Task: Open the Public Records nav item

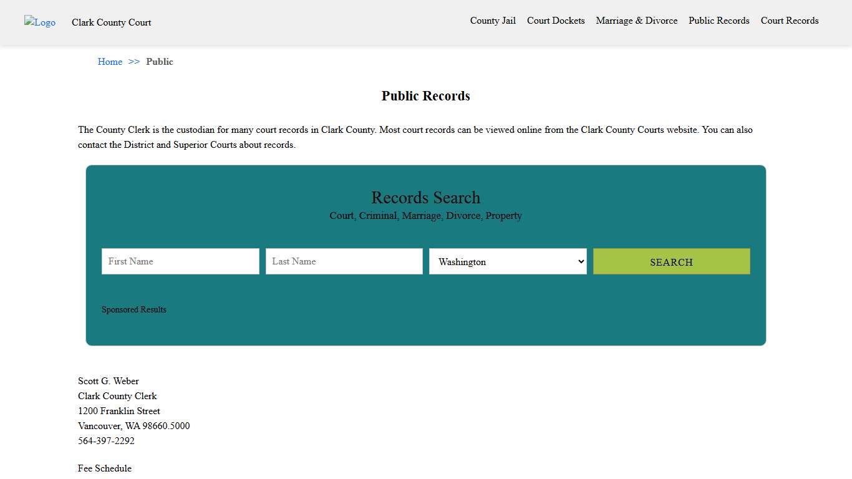Action: tap(719, 21)
